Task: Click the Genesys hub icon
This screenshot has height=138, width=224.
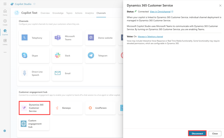Action: [x=57, y=108]
